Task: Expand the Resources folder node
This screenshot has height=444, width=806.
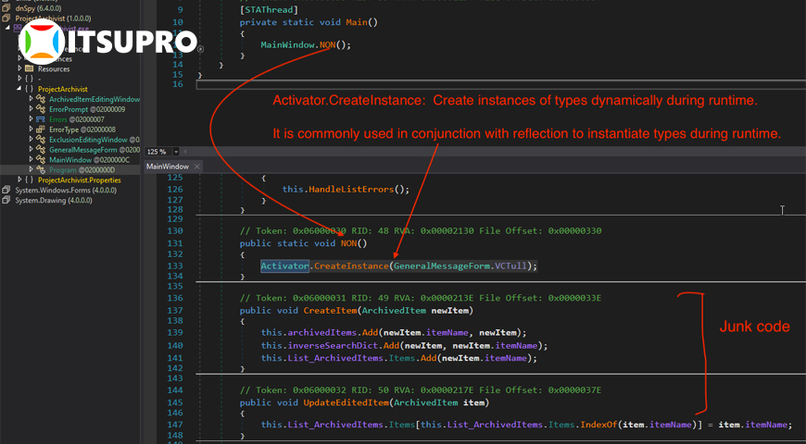Action: (20, 68)
